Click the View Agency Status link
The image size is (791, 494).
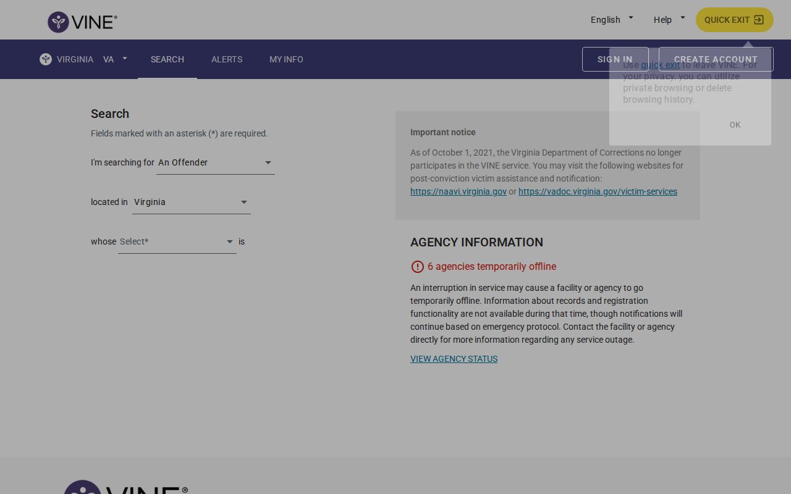tap(454, 359)
